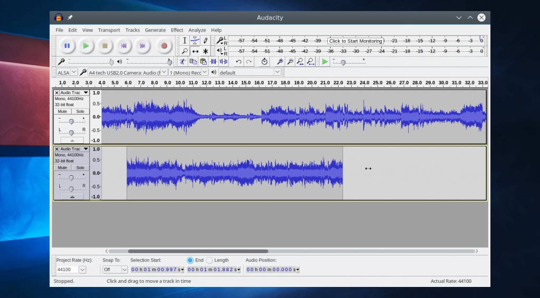Screen dimensions: 540x298
Task: Select the Envelope tool
Action: [x=195, y=41]
